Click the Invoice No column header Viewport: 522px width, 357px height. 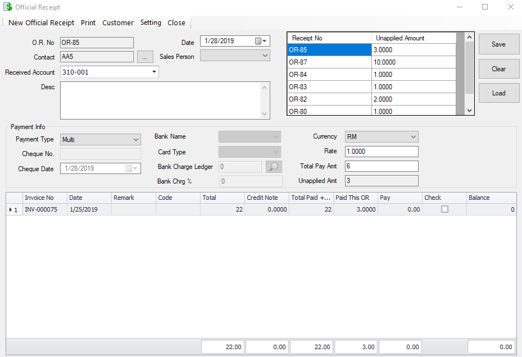click(x=44, y=198)
